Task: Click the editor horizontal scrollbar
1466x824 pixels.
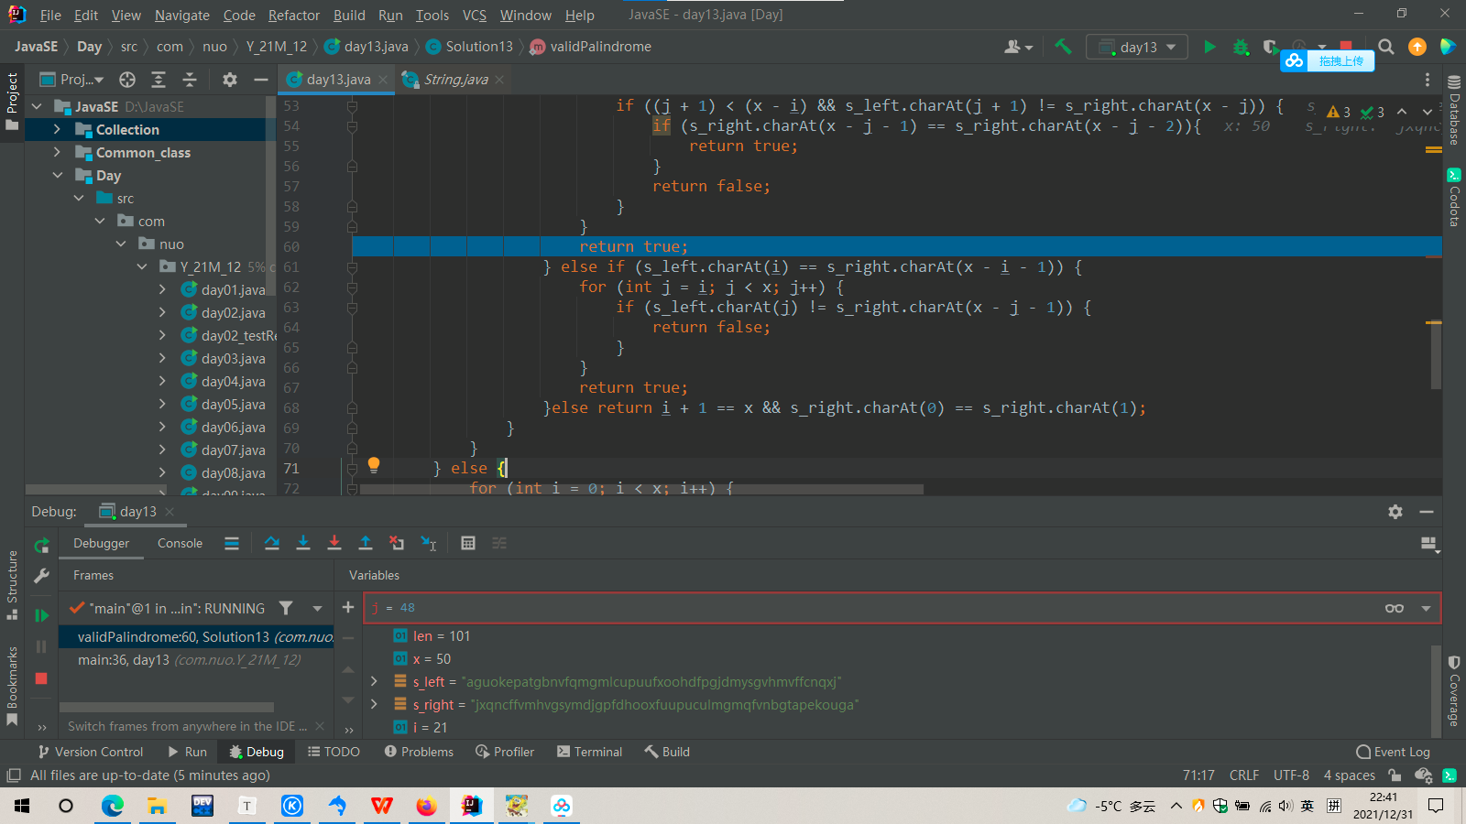Action: point(641,490)
